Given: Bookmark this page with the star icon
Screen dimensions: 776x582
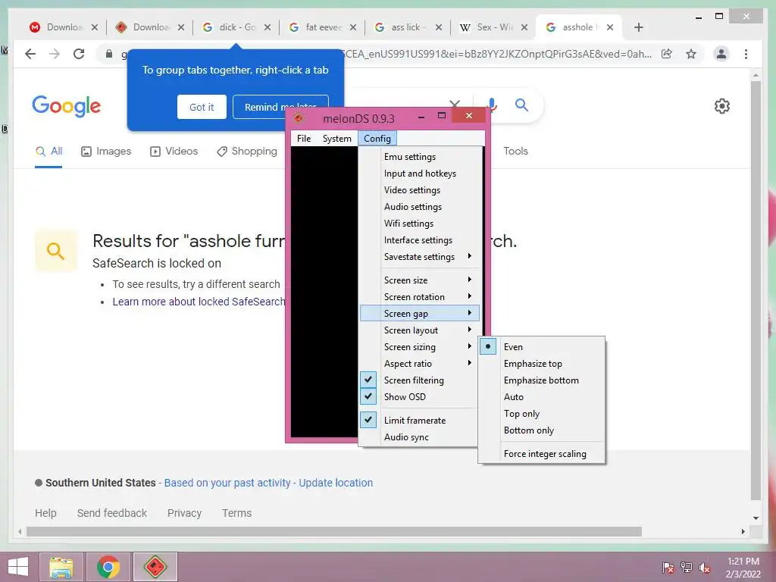Looking at the screenshot, I should pos(691,54).
